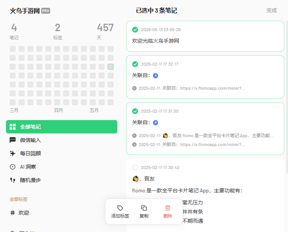Open 每日回顾 in sidebar
288x232 pixels.
pyautogui.click(x=62, y=153)
